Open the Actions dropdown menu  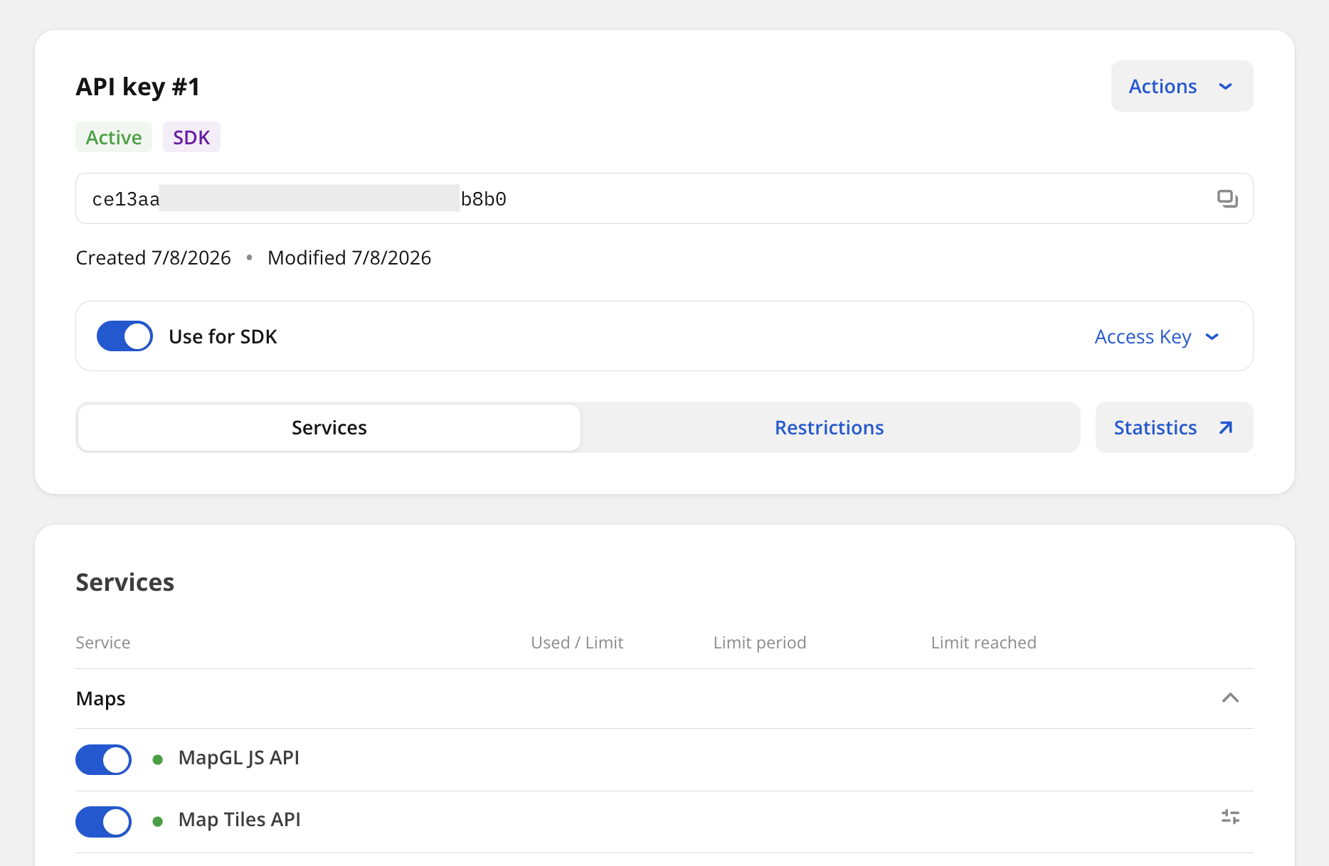coord(1182,86)
